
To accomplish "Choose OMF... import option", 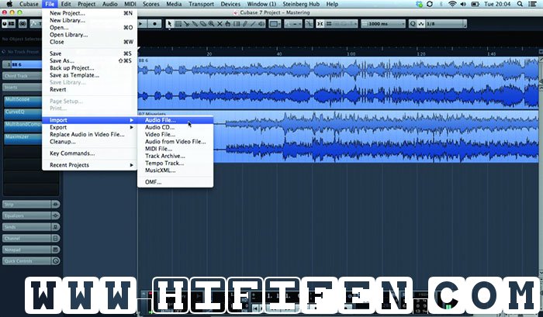I will [x=175, y=182].
